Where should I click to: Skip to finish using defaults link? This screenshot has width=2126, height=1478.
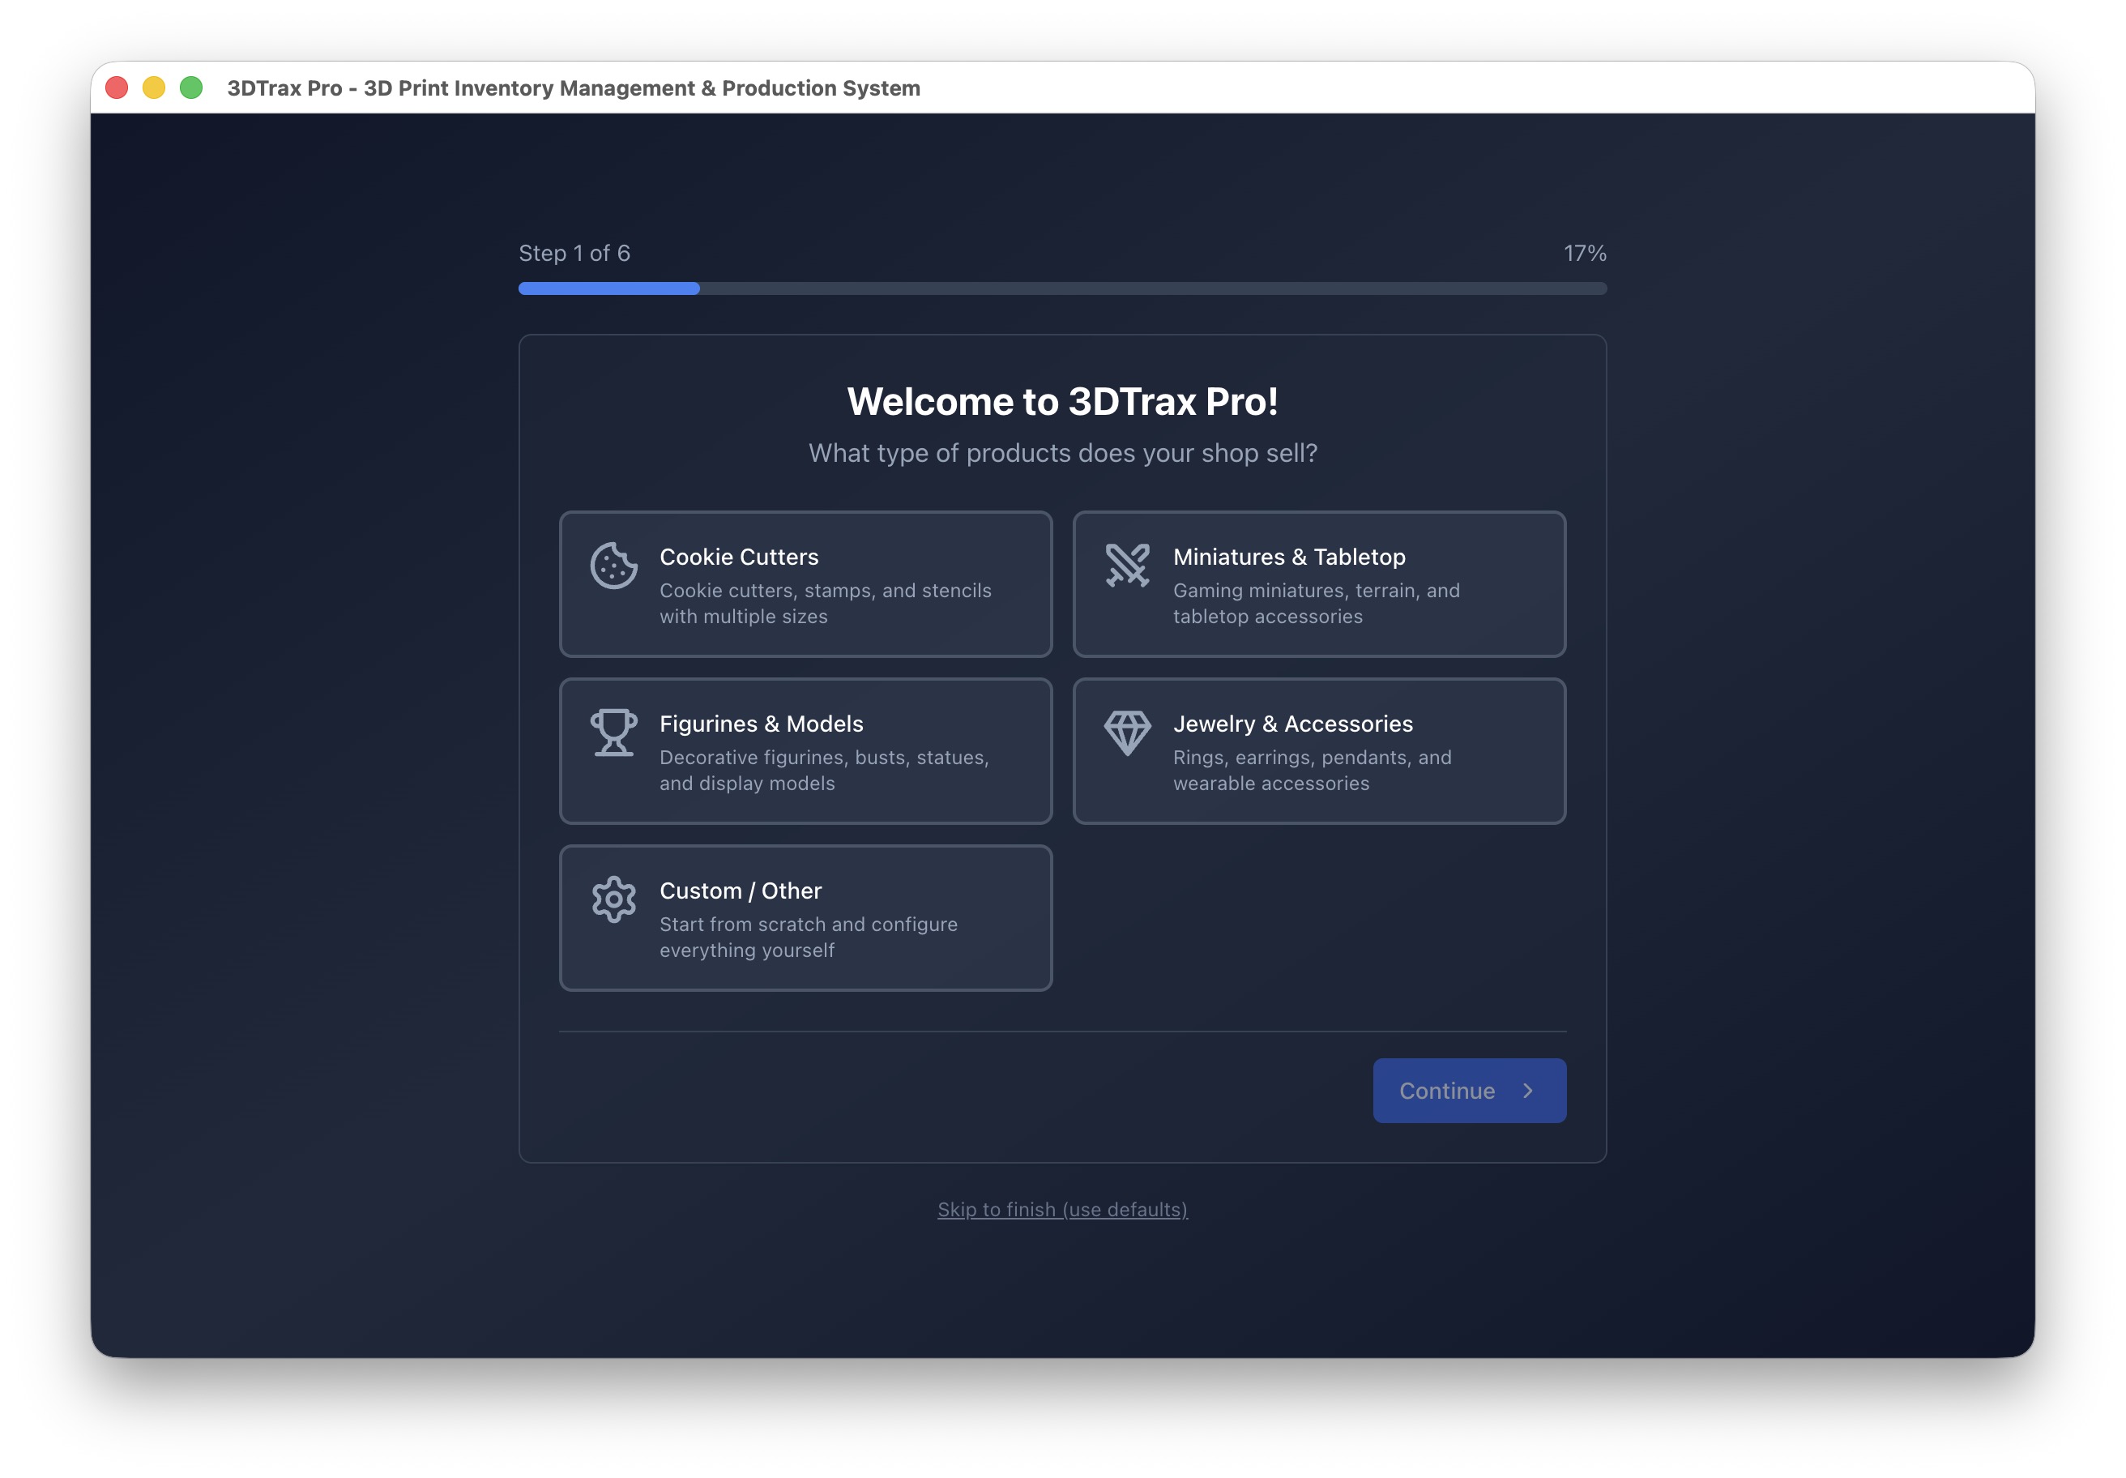pyautogui.click(x=1062, y=1210)
